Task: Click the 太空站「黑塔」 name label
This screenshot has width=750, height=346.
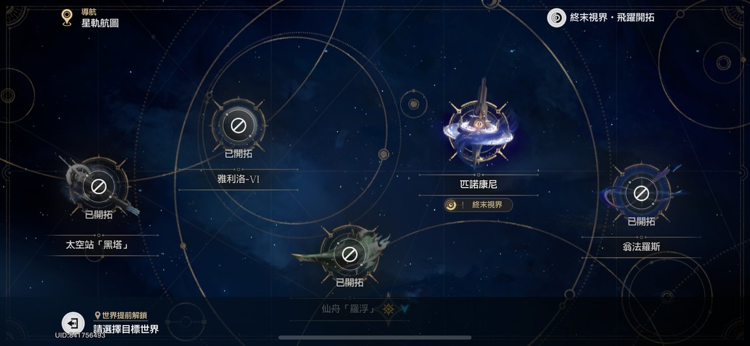Action: [100, 245]
